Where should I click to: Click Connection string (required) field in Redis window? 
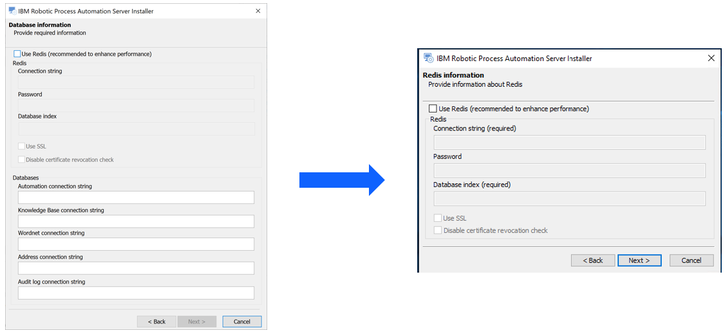(x=569, y=143)
